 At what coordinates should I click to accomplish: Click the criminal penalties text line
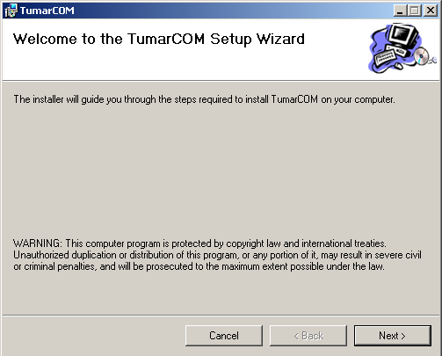point(199,266)
